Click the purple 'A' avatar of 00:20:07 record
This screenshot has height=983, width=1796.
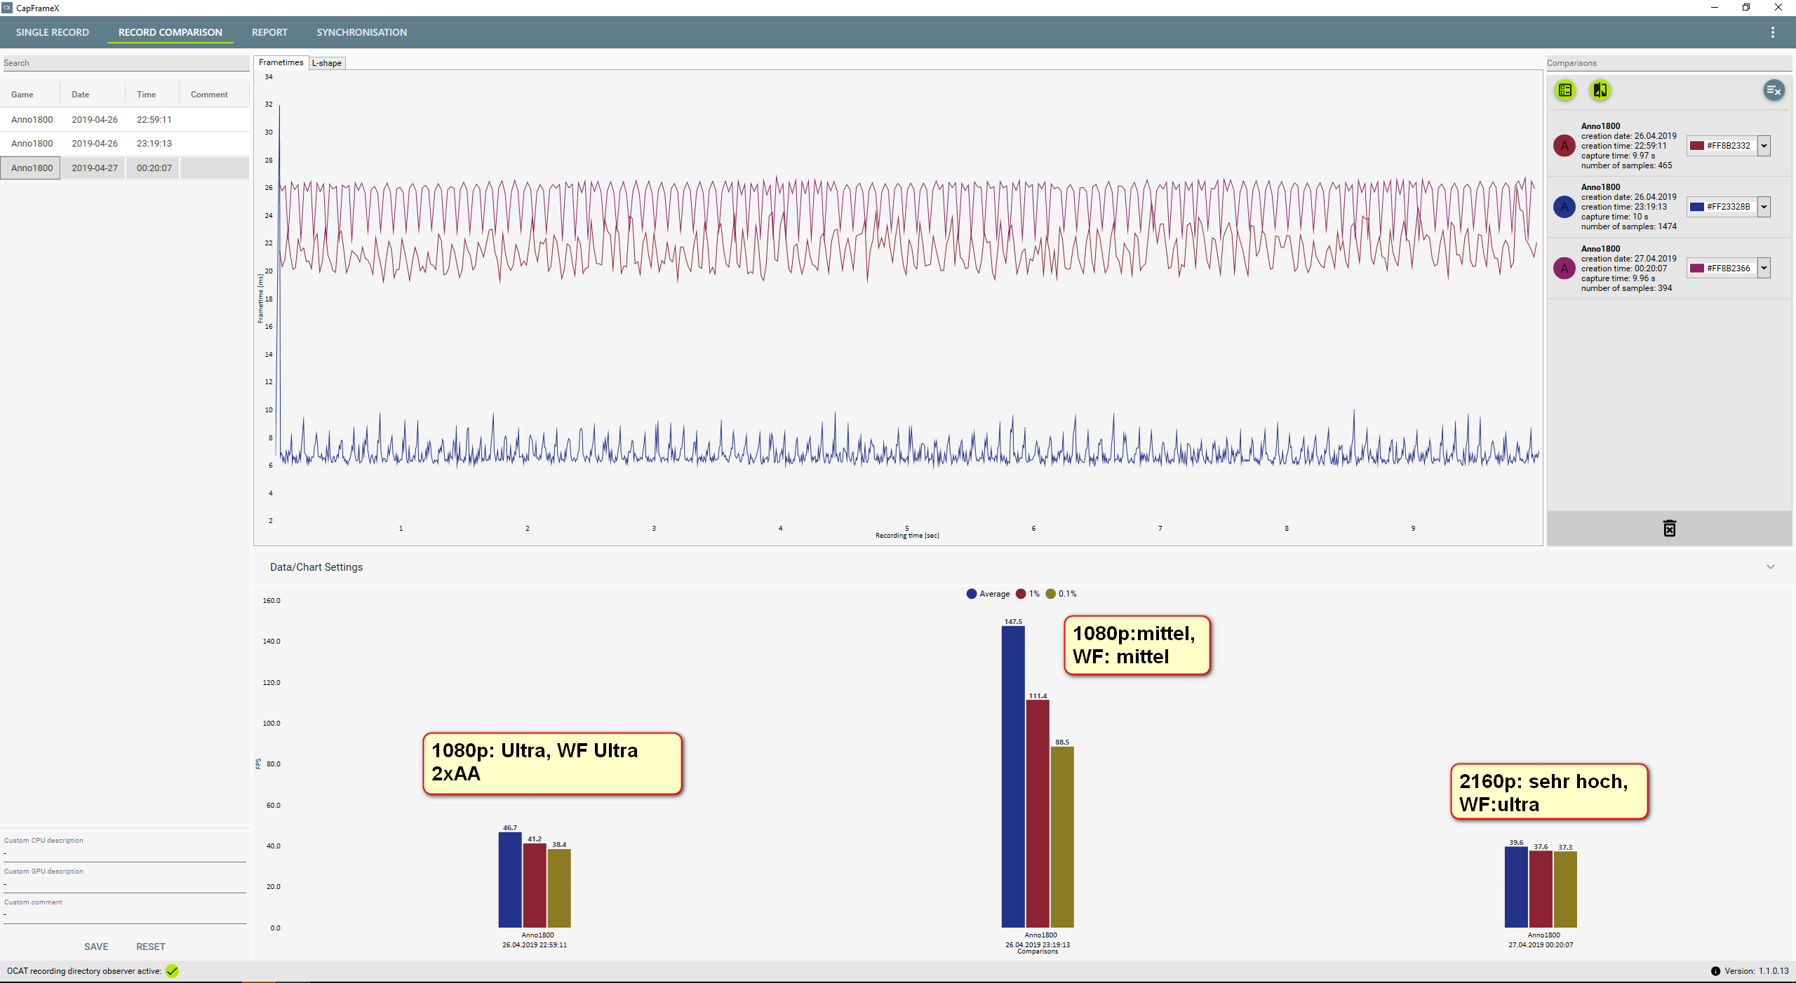coord(1564,269)
